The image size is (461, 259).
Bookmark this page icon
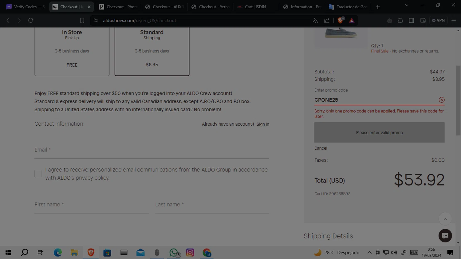pyautogui.click(x=82, y=21)
